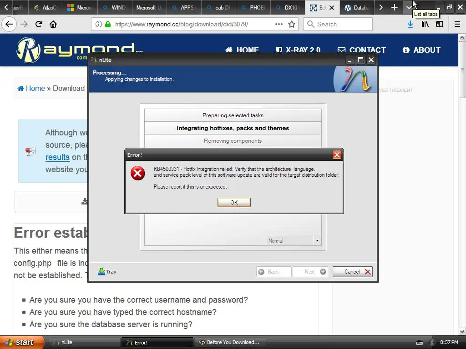
Task: Open page actions three-dot menu
Action: (x=279, y=24)
